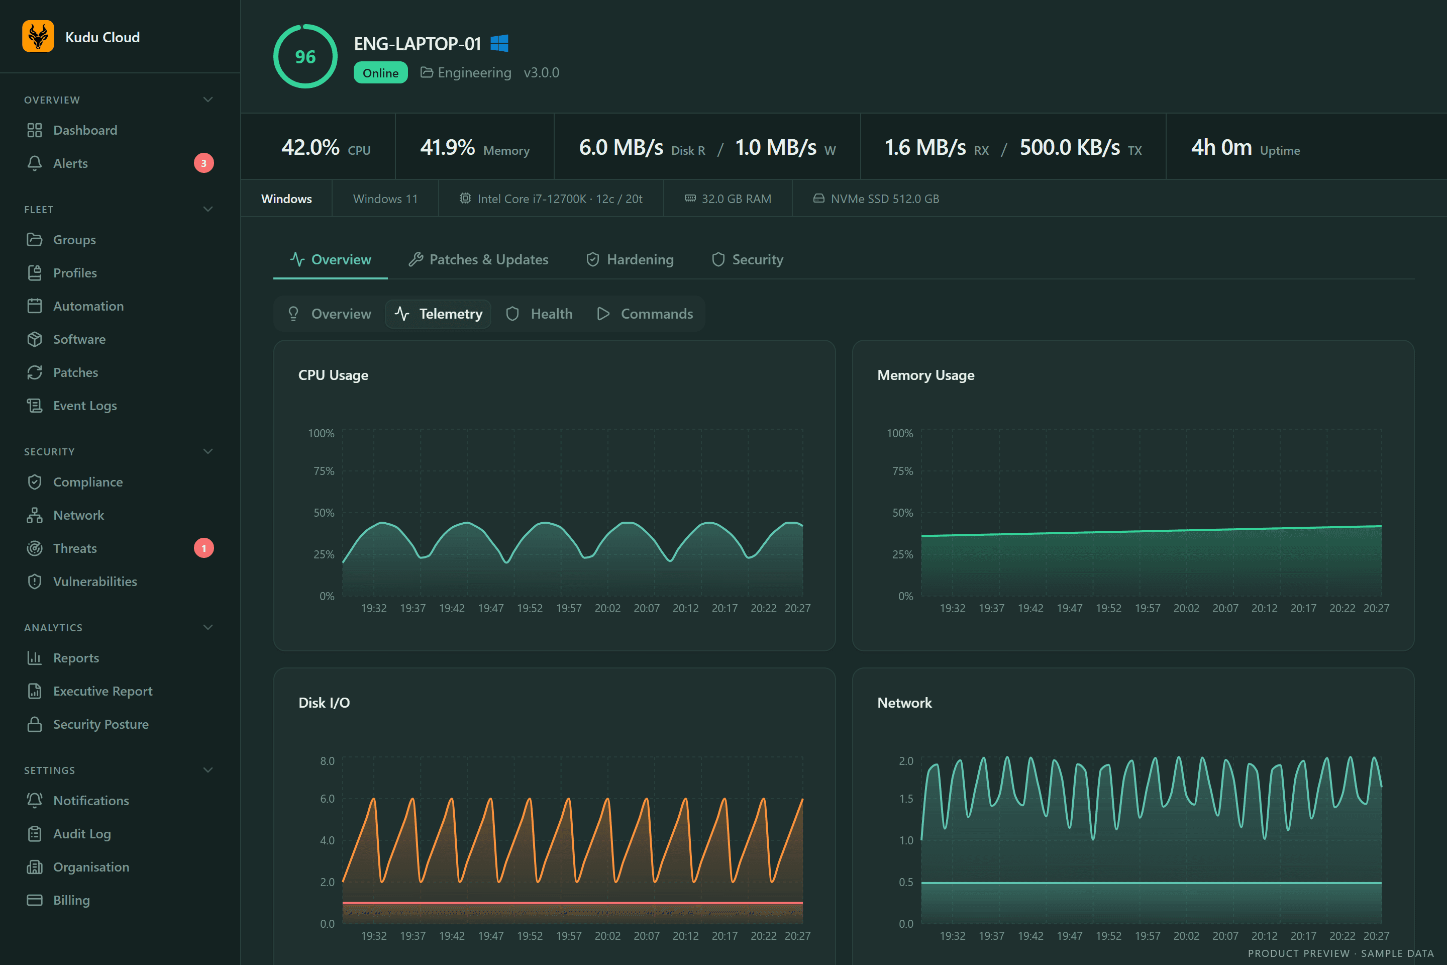
Task: Collapse the Overview sidebar section
Action: click(208, 100)
